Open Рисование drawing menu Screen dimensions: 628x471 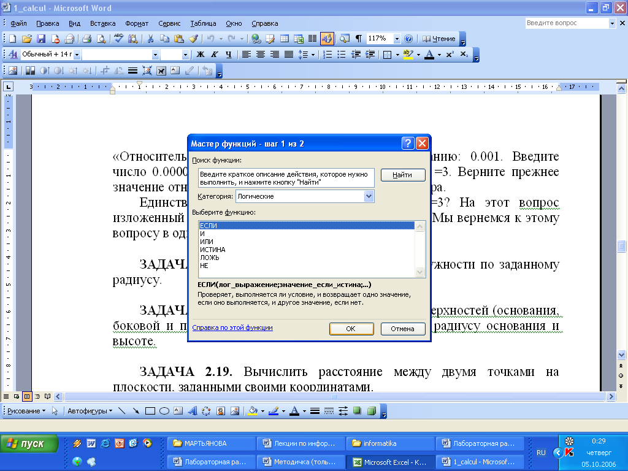[26, 411]
